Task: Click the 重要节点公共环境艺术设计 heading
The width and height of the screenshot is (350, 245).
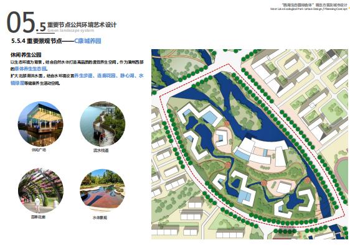Action: [82, 24]
